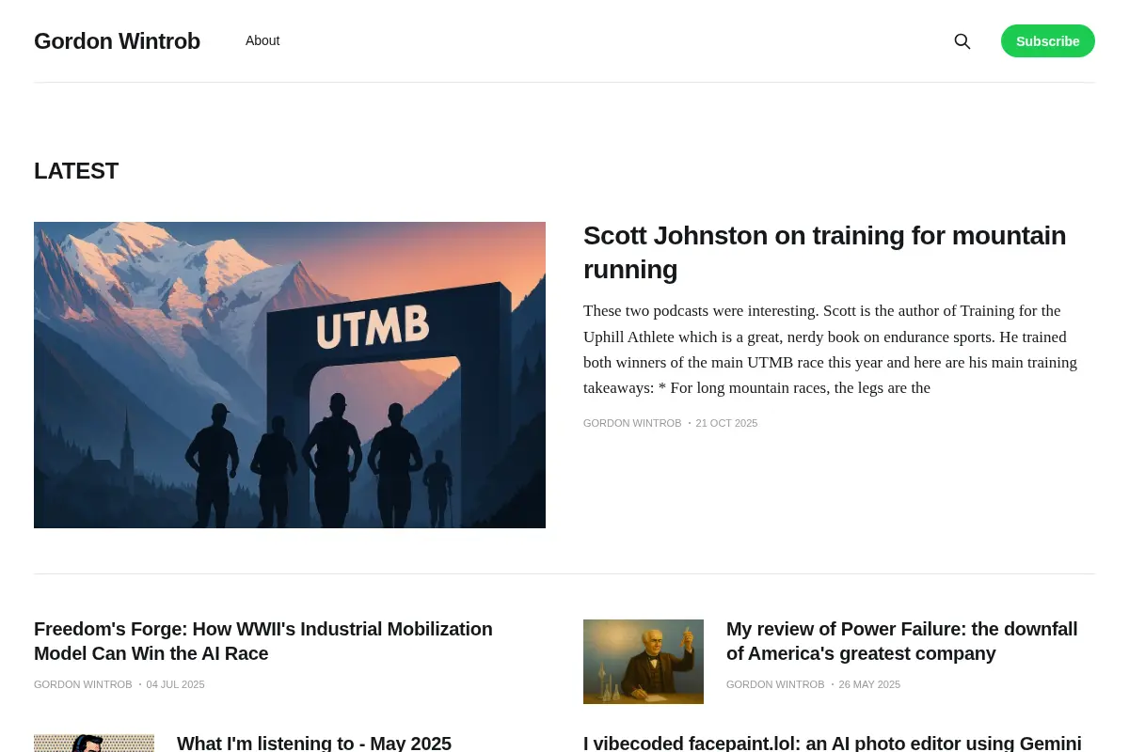Open the search magnifier icon
Viewport: 1129px width, 752px height.
[962, 41]
